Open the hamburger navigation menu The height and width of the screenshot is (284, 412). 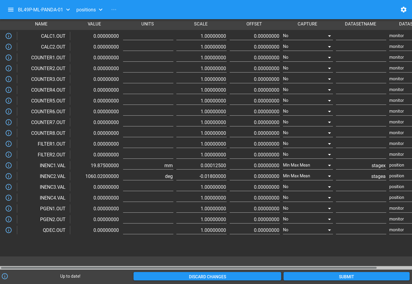click(11, 10)
